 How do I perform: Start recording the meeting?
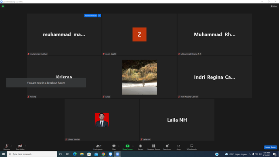click(x=140, y=147)
